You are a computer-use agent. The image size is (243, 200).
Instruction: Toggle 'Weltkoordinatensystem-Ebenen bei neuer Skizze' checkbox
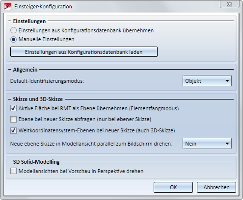point(13,130)
